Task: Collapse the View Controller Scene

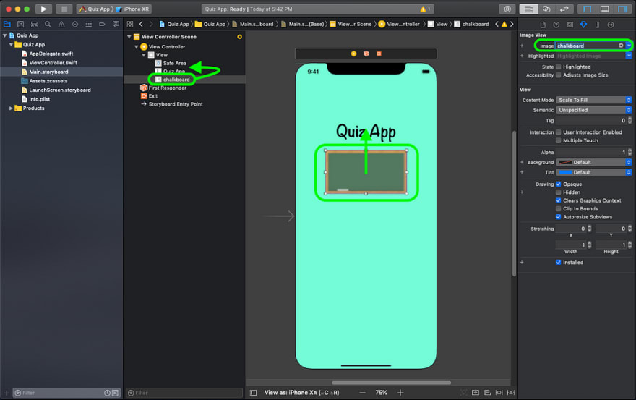Action: (x=129, y=37)
